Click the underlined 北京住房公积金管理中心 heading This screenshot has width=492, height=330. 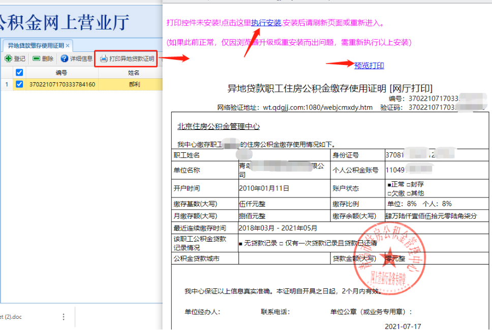point(218,126)
